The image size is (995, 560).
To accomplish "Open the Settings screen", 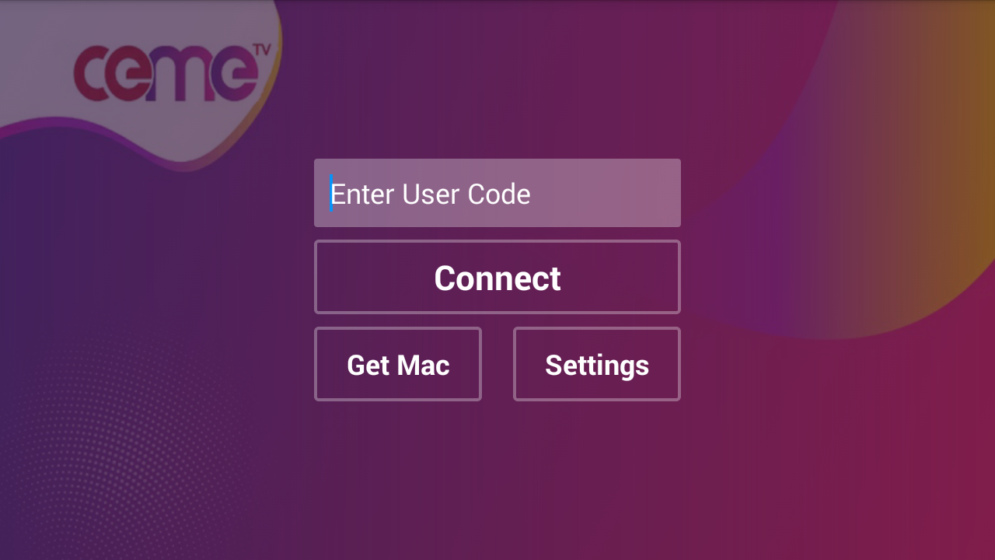I will tap(597, 364).
